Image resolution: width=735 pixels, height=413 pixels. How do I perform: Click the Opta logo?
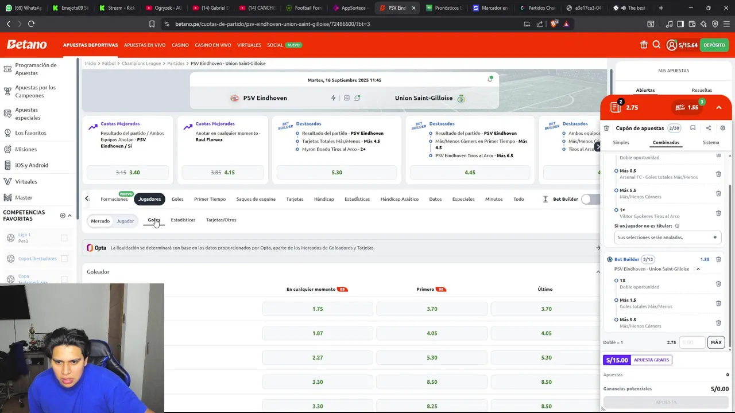pyautogui.click(x=96, y=248)
